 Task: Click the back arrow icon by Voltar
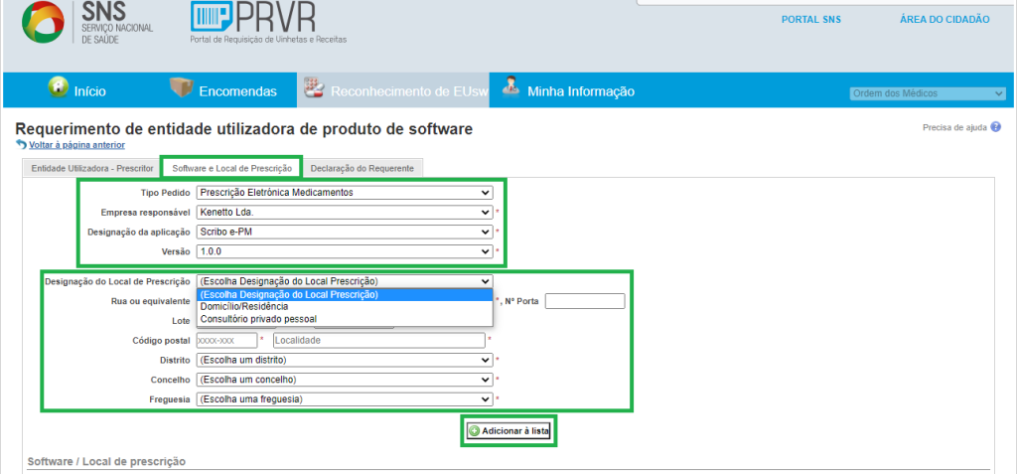(x=22, y=145)
